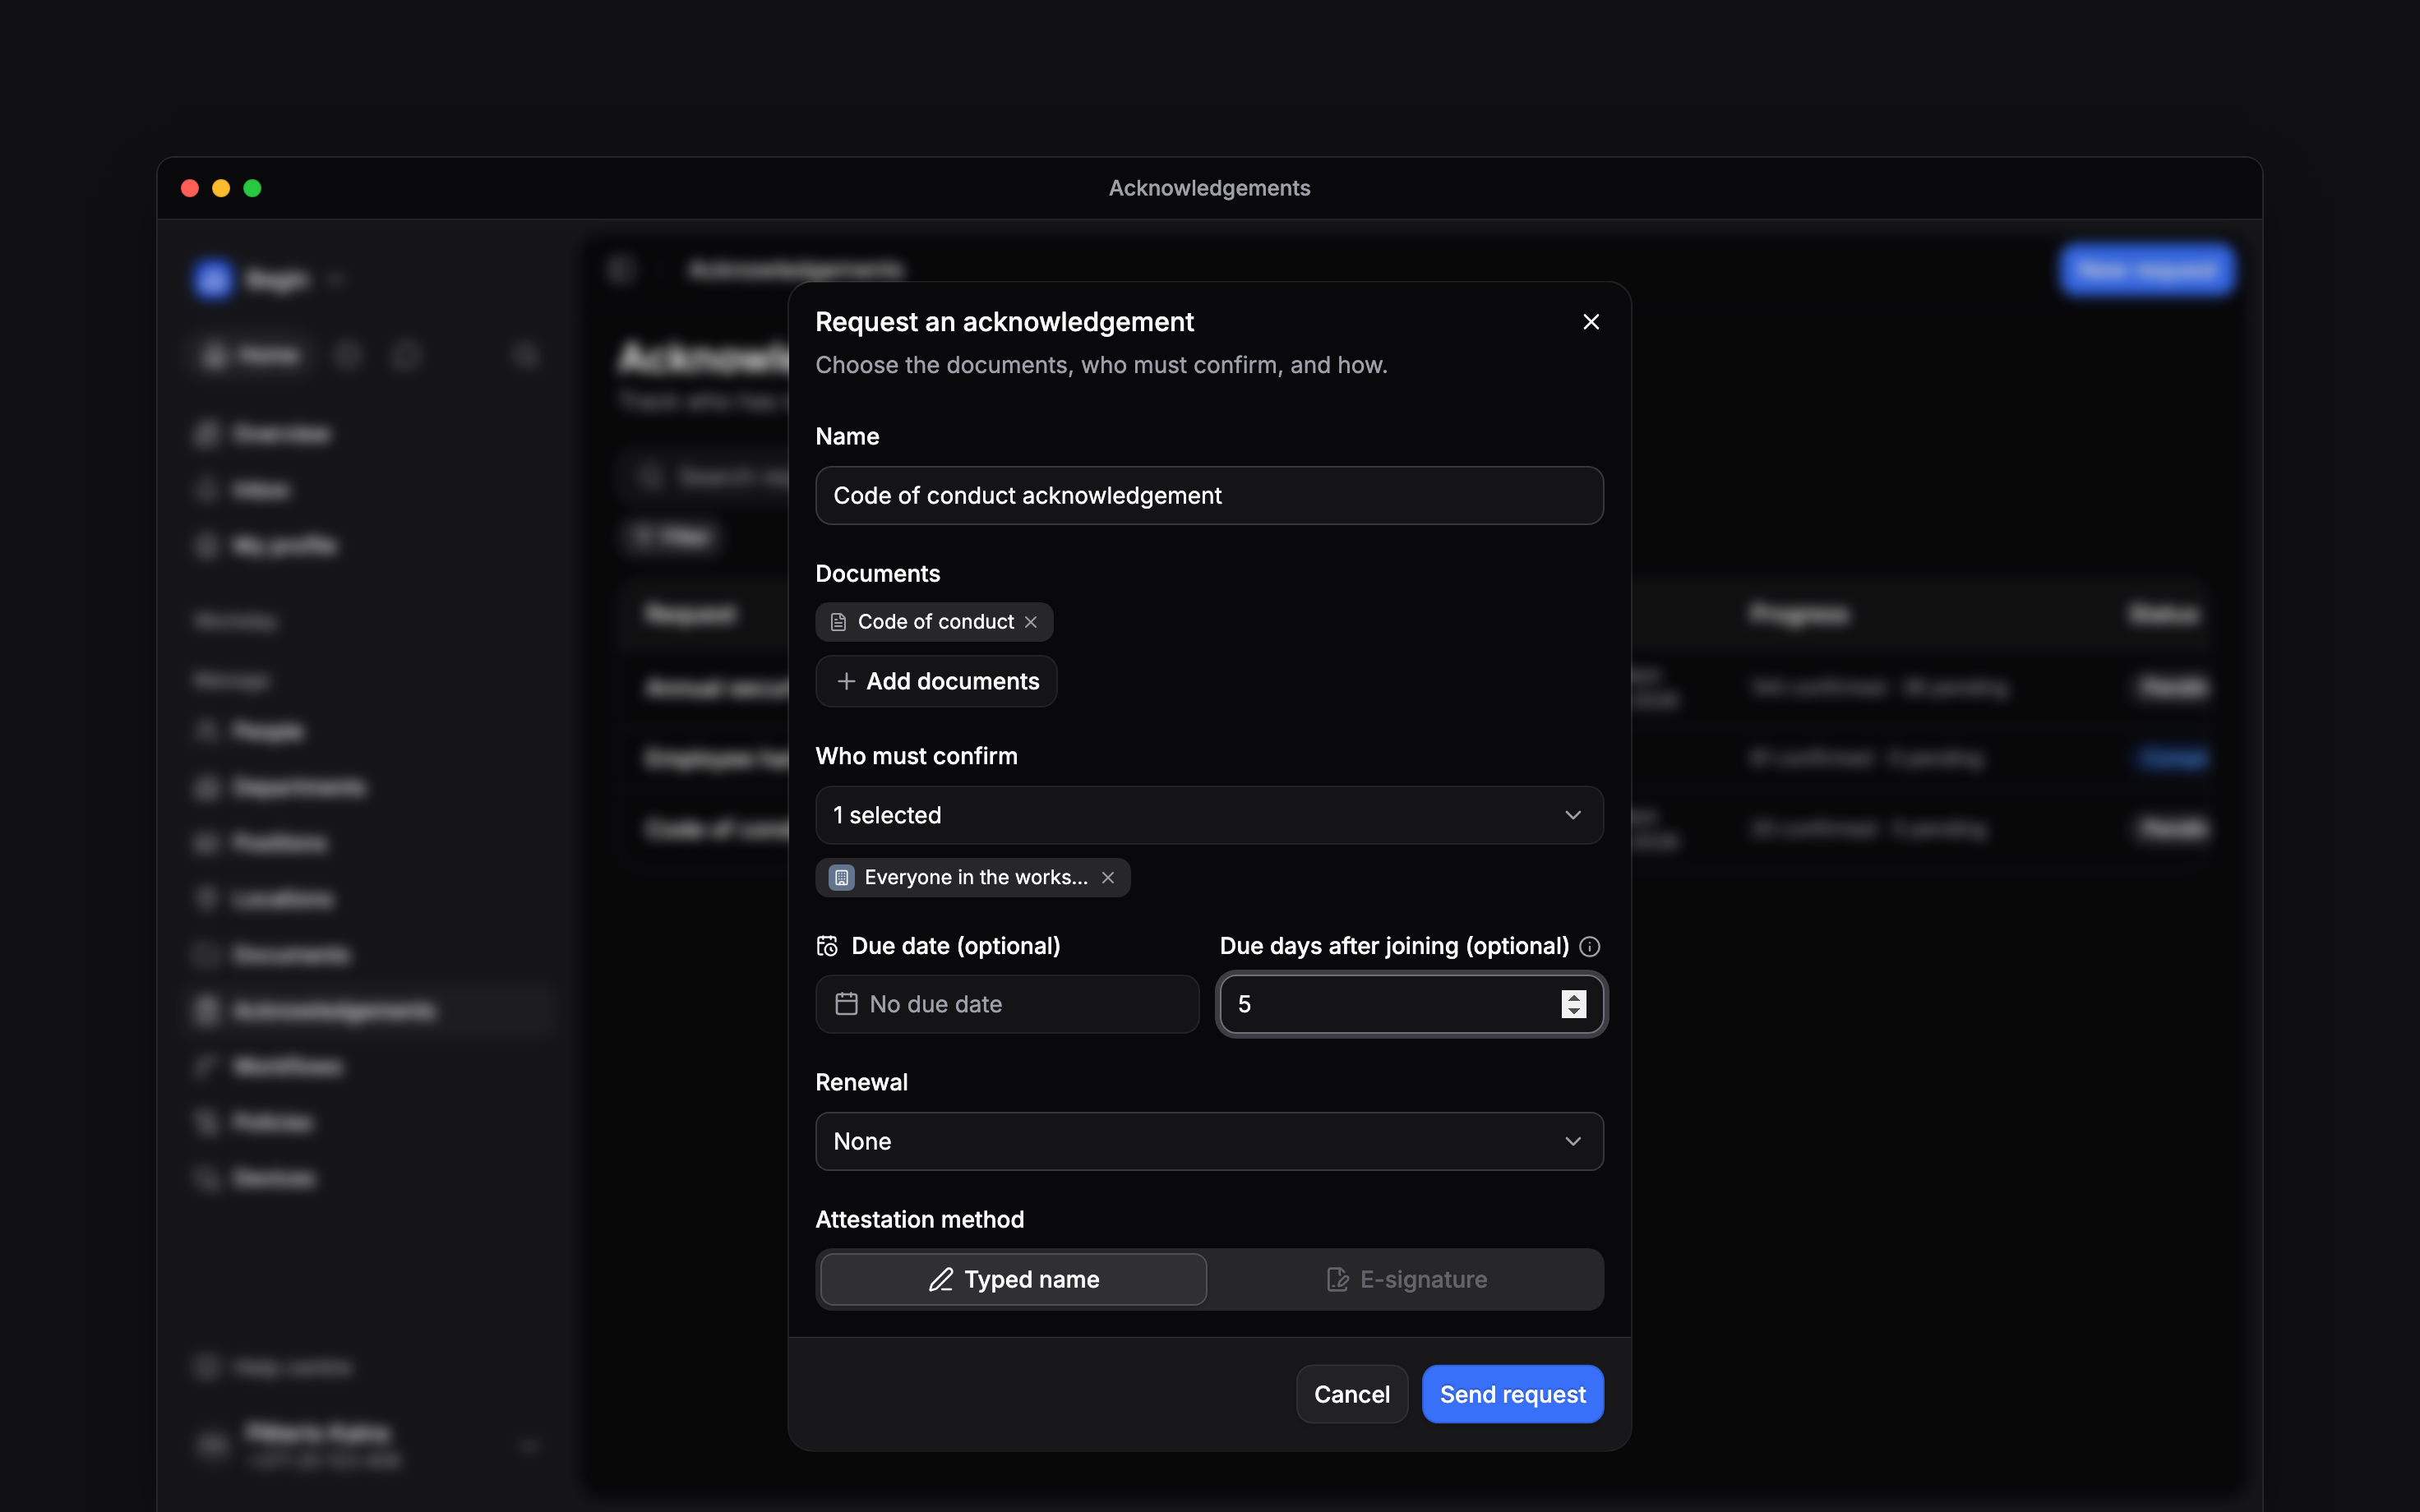This screenshot has width=2420, height=1512.
Task: Open the Who must confirm dropdown
Action: 1209,815
